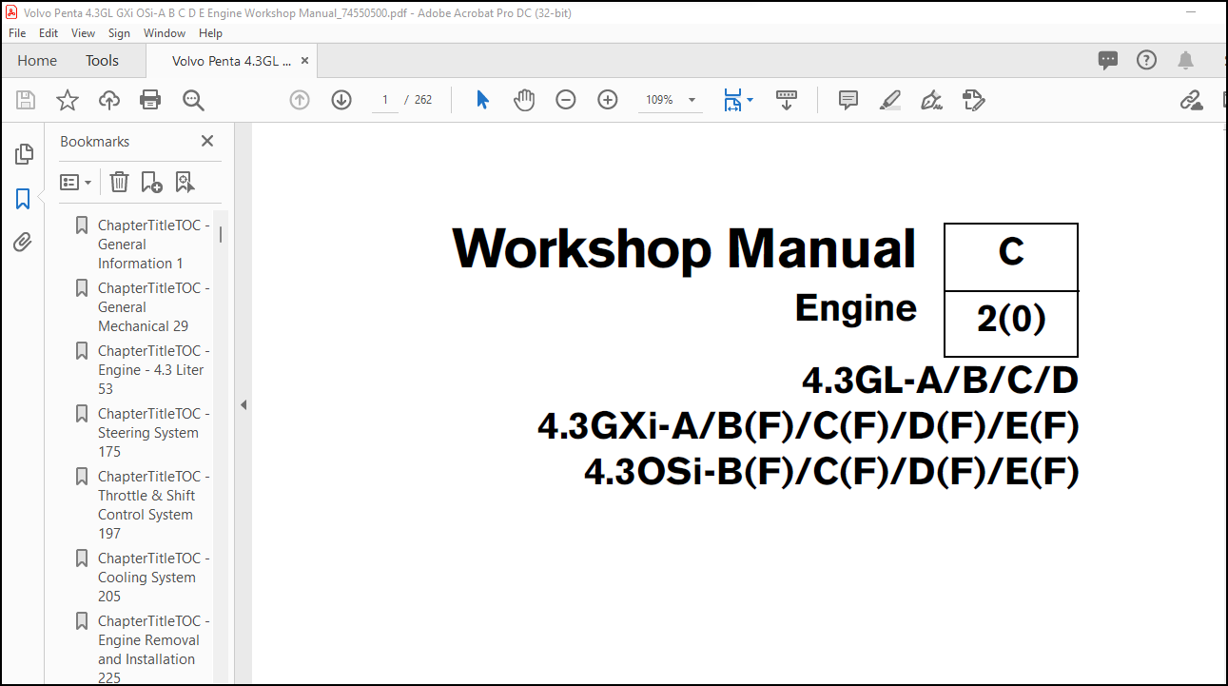Click the letter "C" in the box
This screenshot has height=686, width=1228.
(x=1011, y=252)
